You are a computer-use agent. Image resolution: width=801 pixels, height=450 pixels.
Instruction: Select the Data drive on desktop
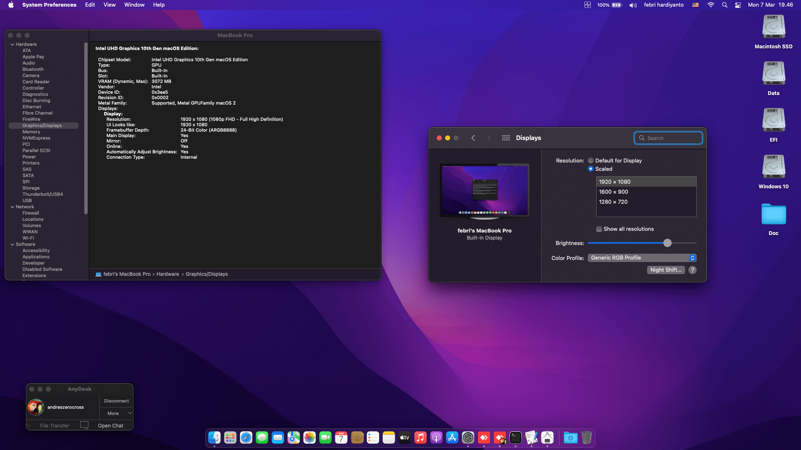(773, 78)
